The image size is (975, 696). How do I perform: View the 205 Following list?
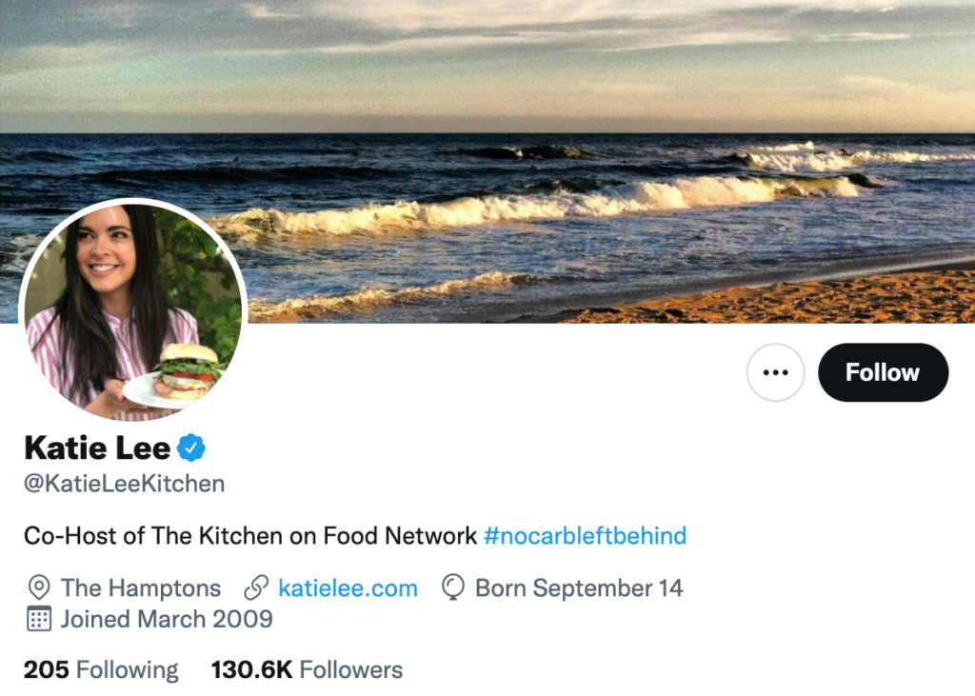point(101,670)
